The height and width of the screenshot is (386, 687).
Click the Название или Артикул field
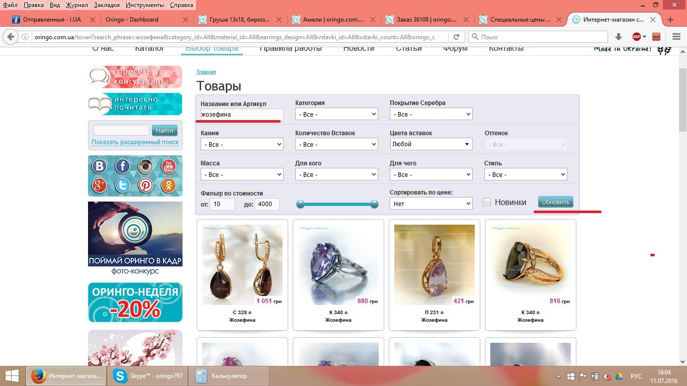point(242,114)
